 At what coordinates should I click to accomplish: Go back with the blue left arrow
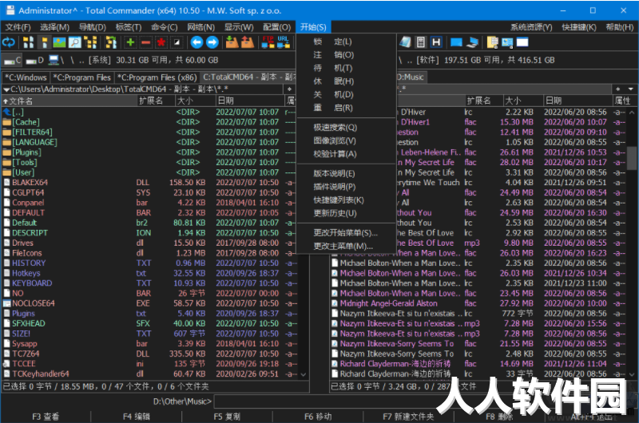pyautogui.click(x=196, y=42)
